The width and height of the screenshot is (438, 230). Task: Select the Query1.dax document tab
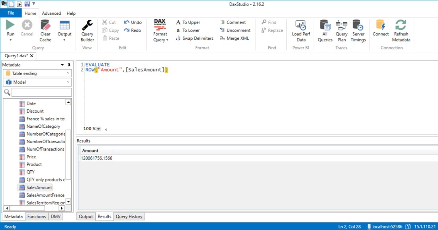[x=16, y=56]
